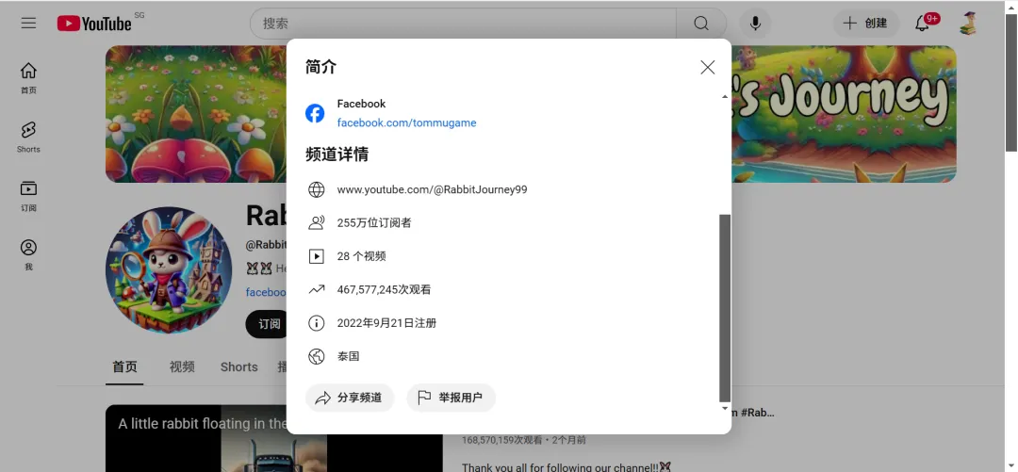This screenshot has height=472, width=1018.
Task: Open the hamburger guide menu
Action: point(28,24)
